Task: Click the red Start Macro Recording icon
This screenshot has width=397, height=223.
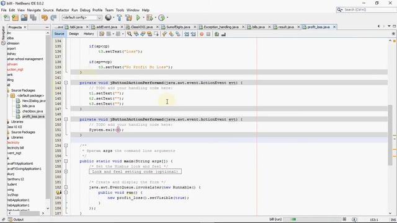Action: pyautogui.click(x=202, y=34)
